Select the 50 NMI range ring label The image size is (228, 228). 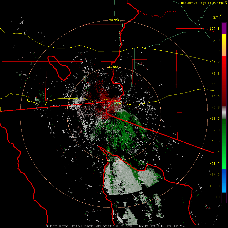click(x=114, y=67)
